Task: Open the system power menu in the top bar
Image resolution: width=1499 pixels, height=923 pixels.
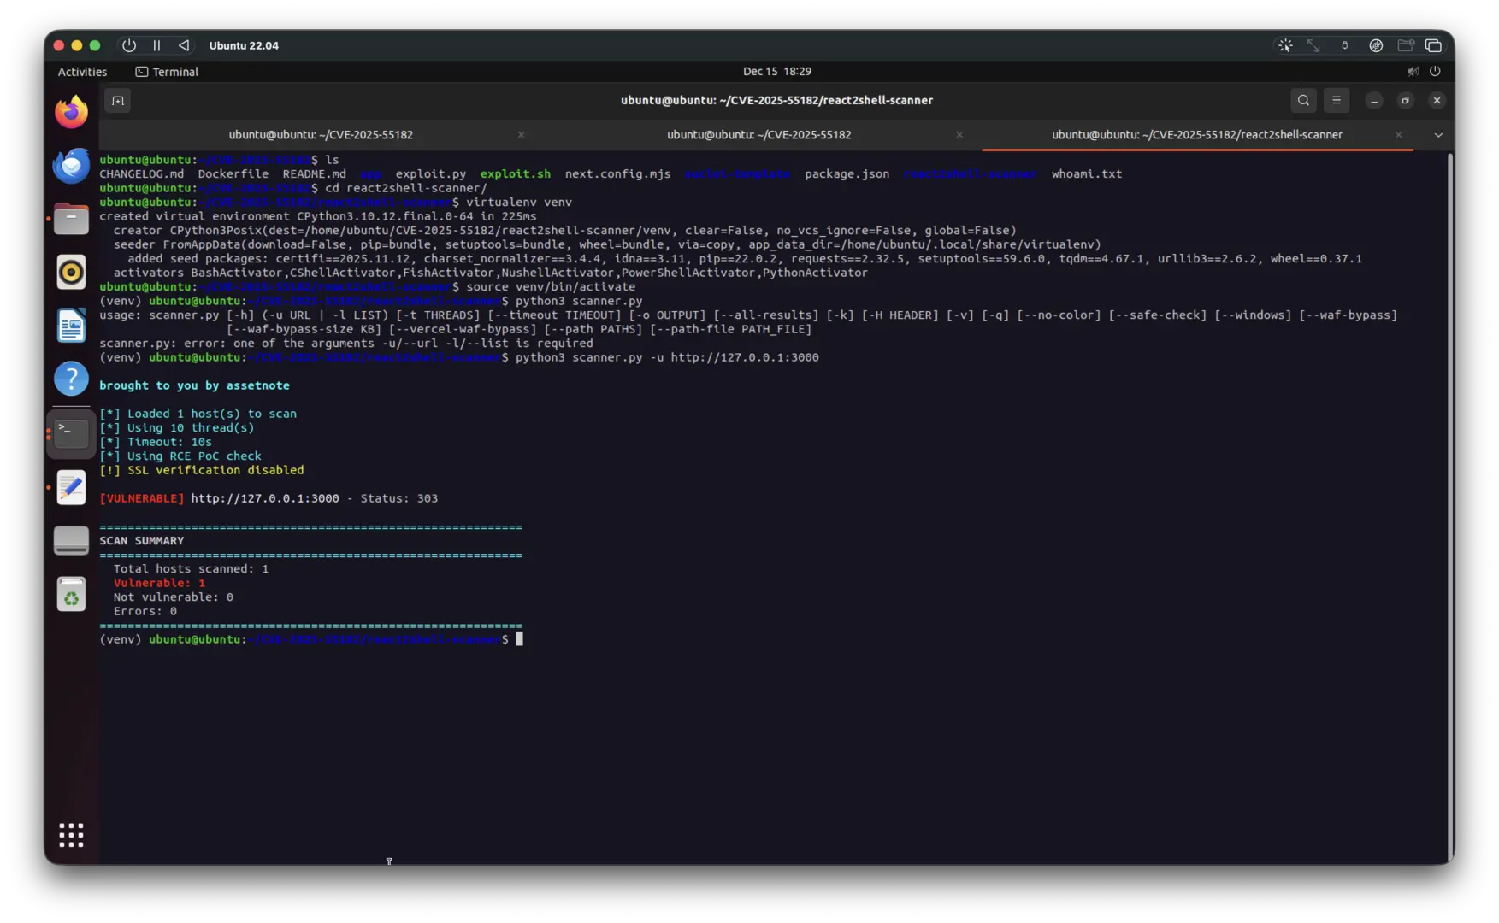Action: tap(1437, 71)
